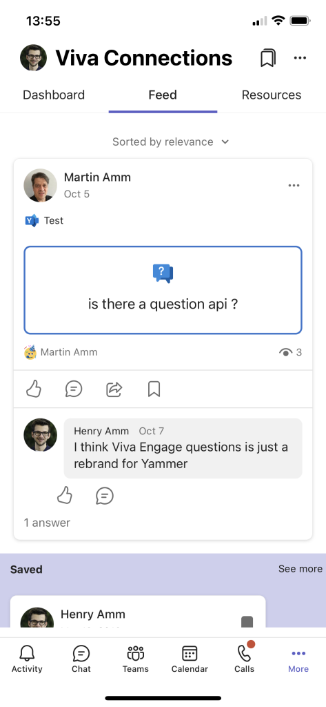The width and height of the screenshot is (326, 707).
Task: Reply to Henry Amm's comment
Action: click(105, 496)
